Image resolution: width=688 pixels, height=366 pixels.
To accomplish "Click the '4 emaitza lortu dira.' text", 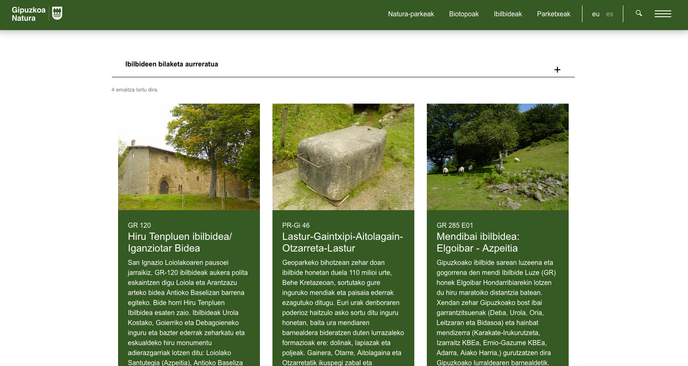I will click(x=135, y=90).
